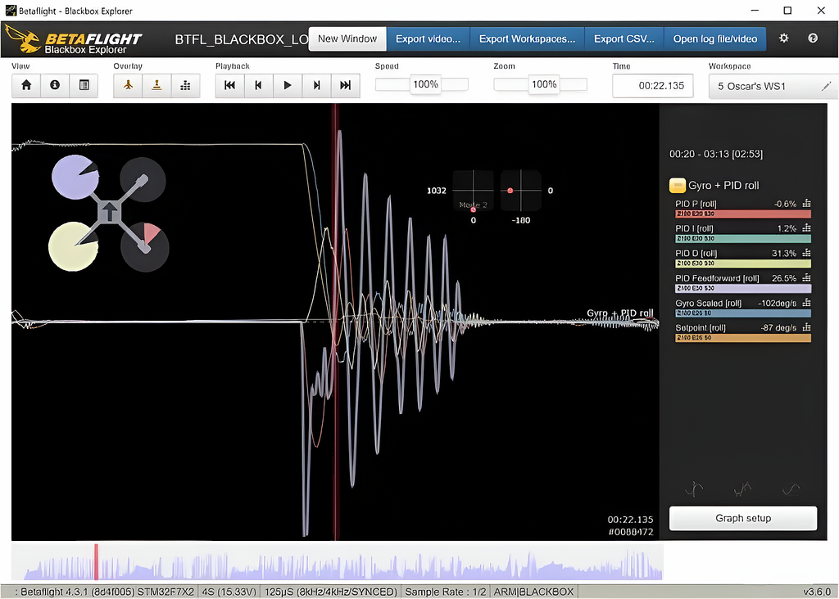
Task: Click the "#0088472" frame number on the graph
Action: pos(631,532)
